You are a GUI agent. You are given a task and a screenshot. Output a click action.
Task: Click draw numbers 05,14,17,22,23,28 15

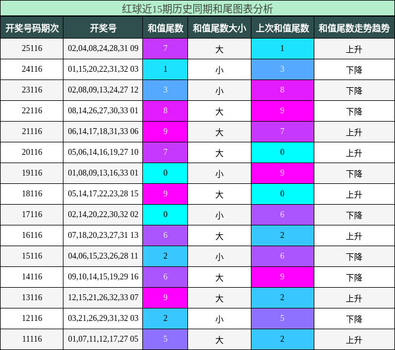(103, 193)
